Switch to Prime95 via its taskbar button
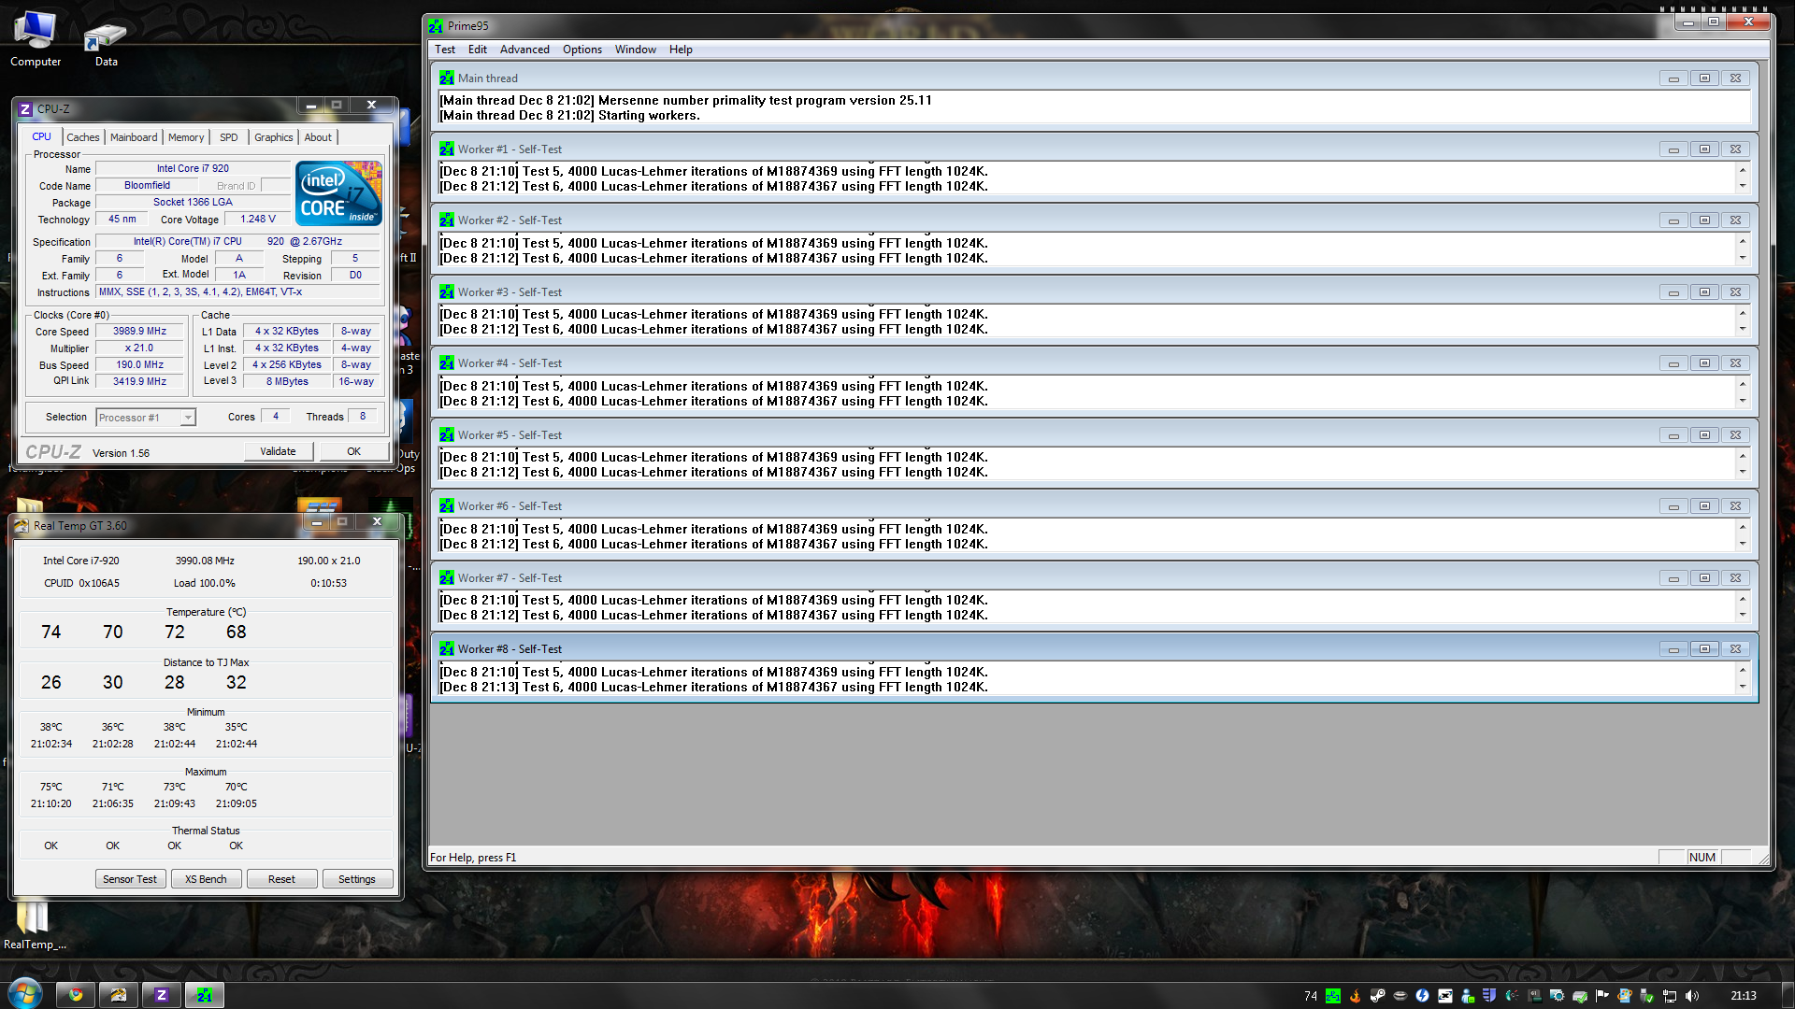The height and width of the screenshot is (1009, 1795). click(205, 995)
